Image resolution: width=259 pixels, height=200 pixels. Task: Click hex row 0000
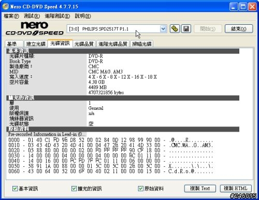(110, 140)
